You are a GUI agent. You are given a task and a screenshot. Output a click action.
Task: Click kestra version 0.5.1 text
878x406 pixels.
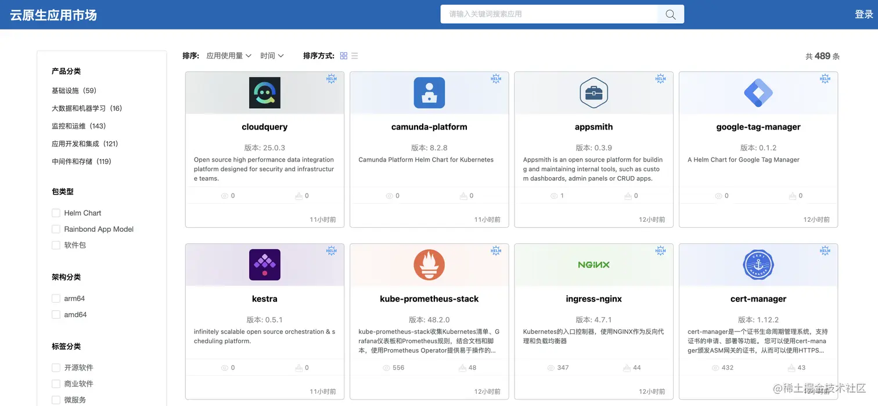[x=265, y=320]
